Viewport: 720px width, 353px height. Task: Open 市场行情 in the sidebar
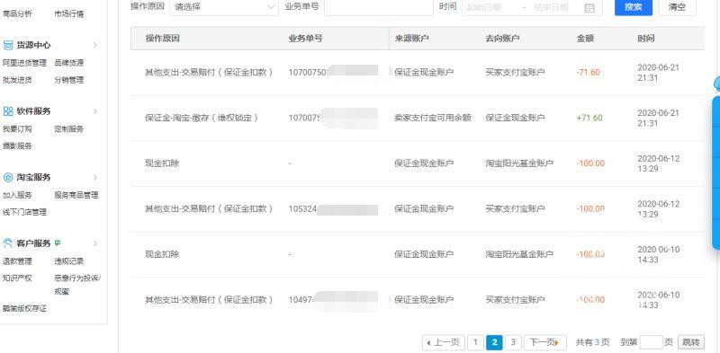point(69,13)
